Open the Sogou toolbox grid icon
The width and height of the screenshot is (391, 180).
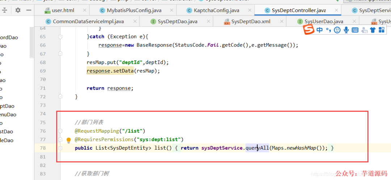pos(382,30)
